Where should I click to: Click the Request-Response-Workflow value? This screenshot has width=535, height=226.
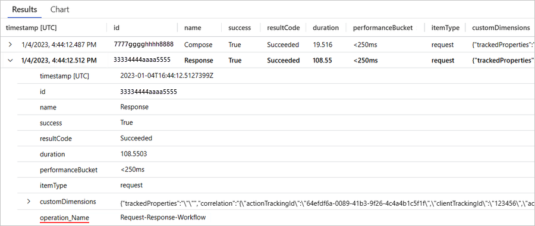coord(163,217)
